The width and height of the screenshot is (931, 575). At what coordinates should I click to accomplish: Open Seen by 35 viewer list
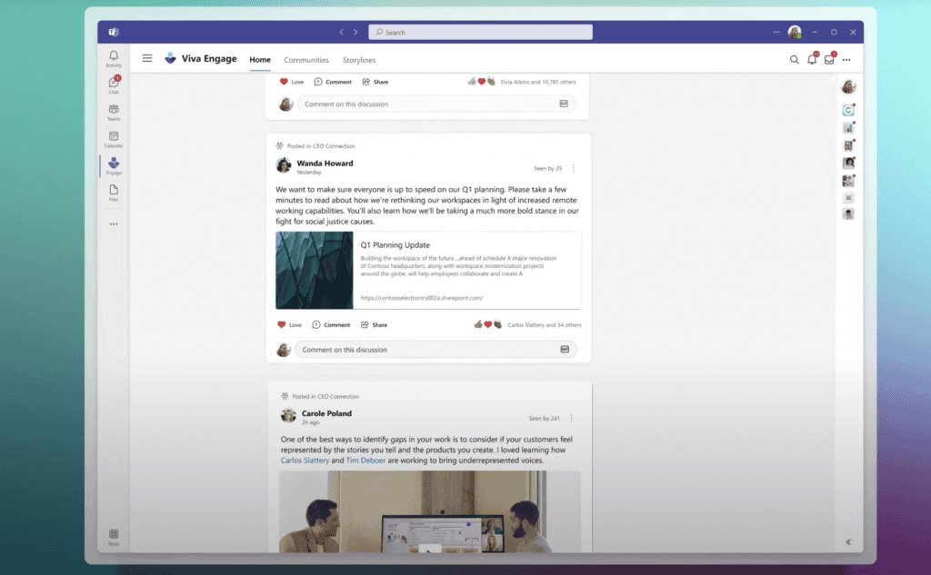(547, 169)
